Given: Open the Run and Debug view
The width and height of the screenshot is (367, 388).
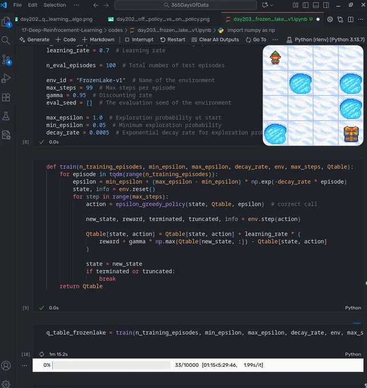Looking at the screenshot, I should click(x=6, y=78).
